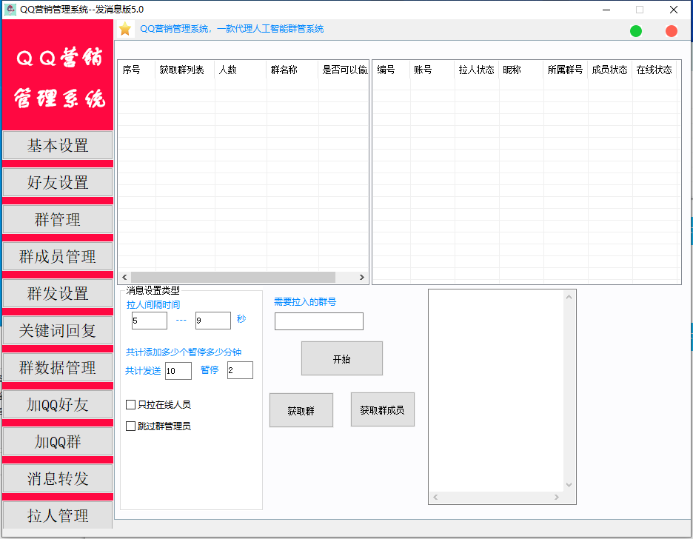Click the yellow star icon

pos(125,29)
